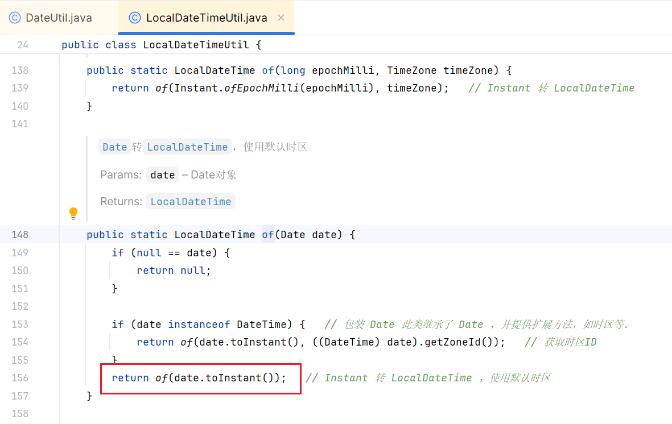Close the LocalDateTimeUtil.java tab
This screenshot has width=672, height=424.
point(281,18)
